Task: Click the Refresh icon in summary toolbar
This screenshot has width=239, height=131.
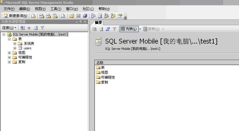Action: (101, 29)
